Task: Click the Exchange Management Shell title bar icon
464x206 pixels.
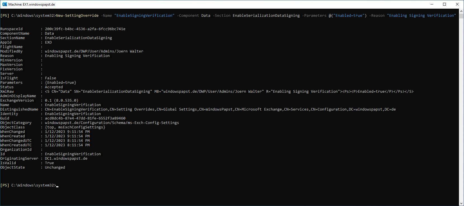Action: pos(4,4)
